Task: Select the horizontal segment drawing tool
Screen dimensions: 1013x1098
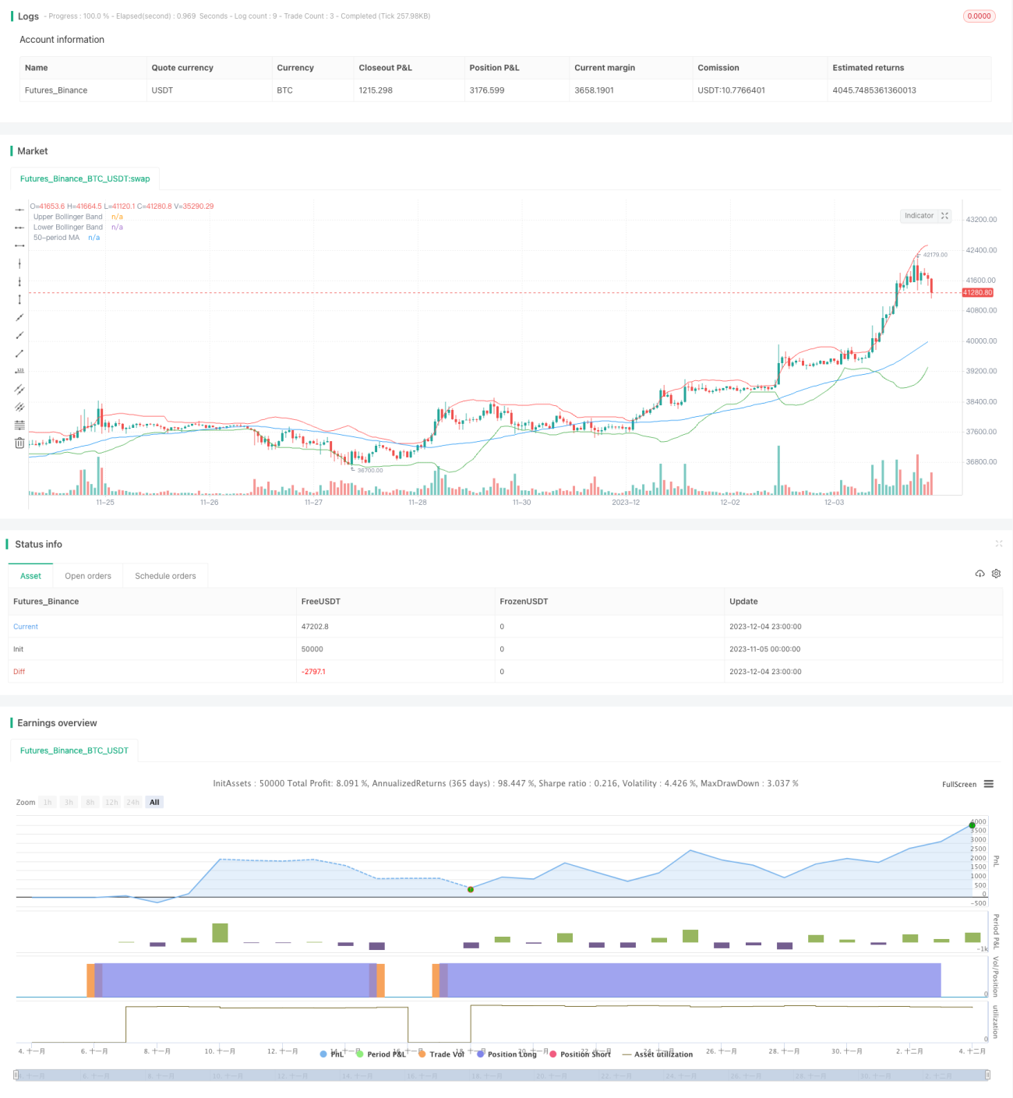Action: coord(19,245)
